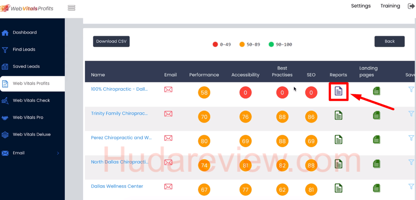
Task: Click Trinity Family SEO score 86
Action: tap(311, 117)
